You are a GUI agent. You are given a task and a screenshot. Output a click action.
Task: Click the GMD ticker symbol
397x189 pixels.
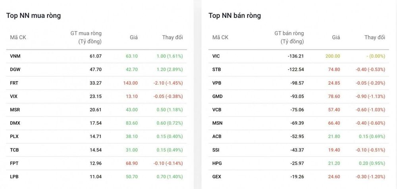coord(217,96)
